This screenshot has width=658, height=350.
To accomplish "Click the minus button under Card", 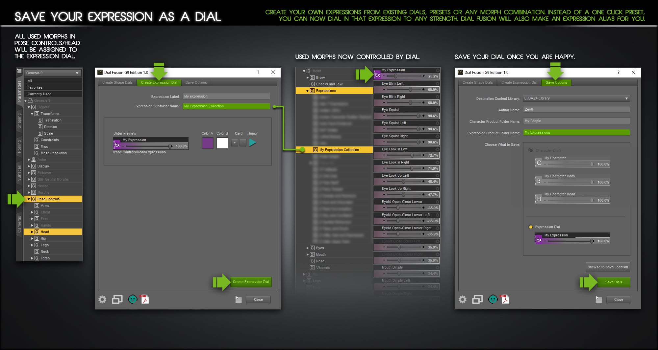I will point(242,143).
